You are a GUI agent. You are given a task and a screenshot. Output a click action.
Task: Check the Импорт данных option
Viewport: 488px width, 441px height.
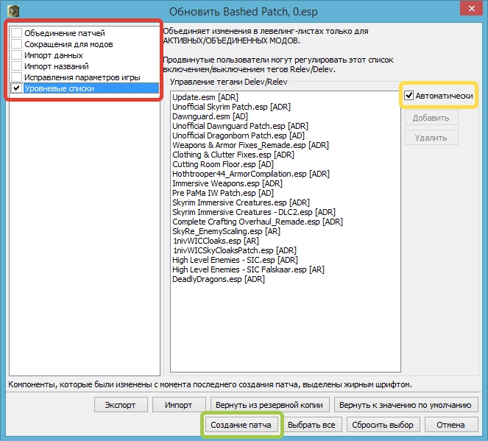[17, 55]
